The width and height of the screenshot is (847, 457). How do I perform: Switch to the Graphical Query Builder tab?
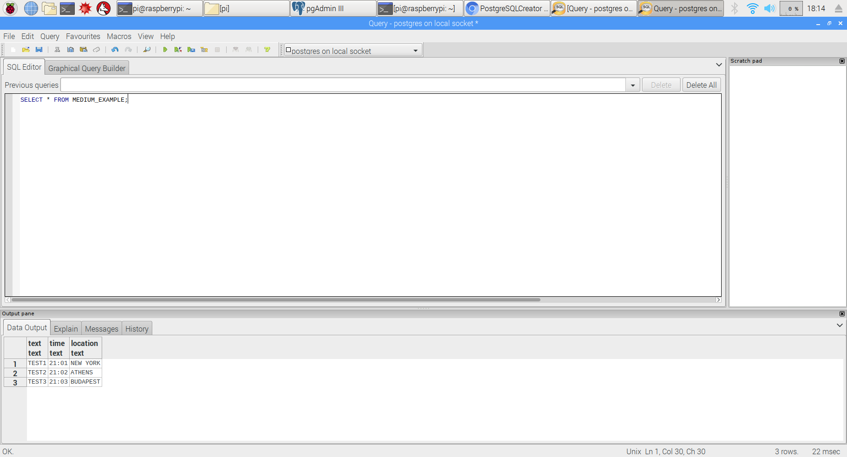pos(87,68)
